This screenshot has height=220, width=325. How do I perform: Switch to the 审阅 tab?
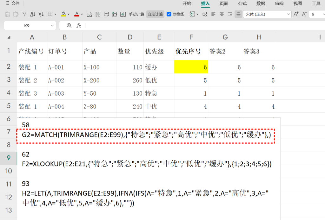[279, 3]
